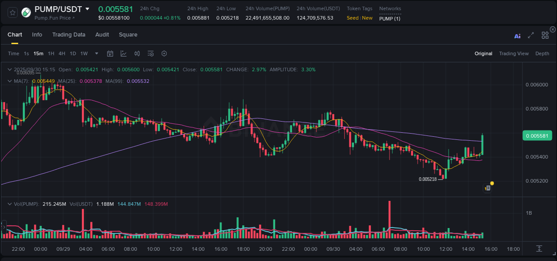557x261 pixels.
Task: Select the line chart style icon
Action: (123, 53)
